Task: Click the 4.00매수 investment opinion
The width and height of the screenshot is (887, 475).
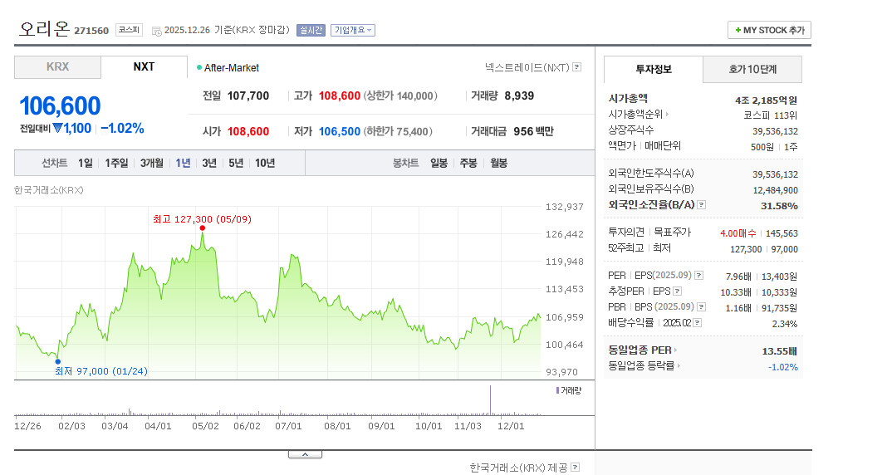Action: pyautogui.click(x=738, y=233)
